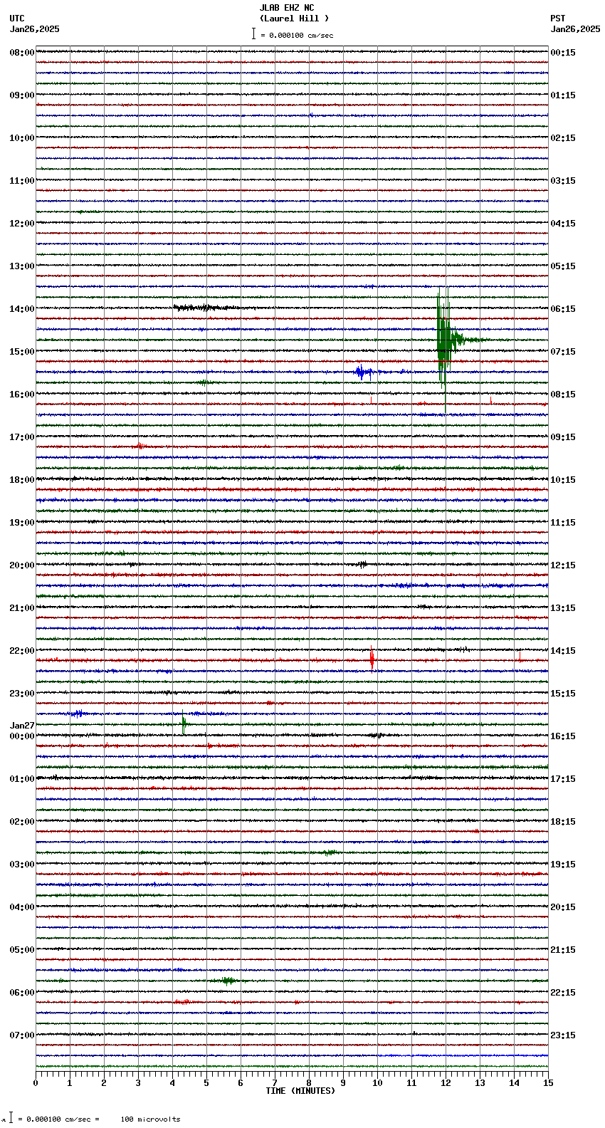Click the station title 'JLAB EHZ NC'
The height and width of the screenshot is (1128, 605).
tap(287, 8)
